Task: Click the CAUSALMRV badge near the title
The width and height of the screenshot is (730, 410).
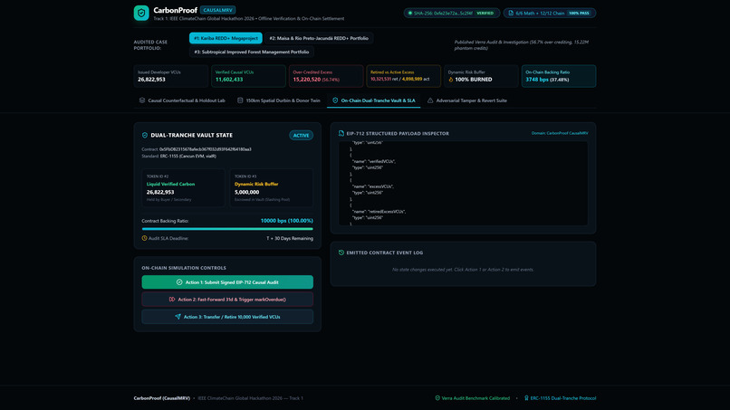Action: tap(218, 10)
